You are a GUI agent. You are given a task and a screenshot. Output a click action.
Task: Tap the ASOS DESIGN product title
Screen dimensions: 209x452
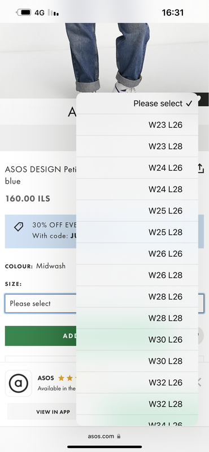tap(40, 175)
